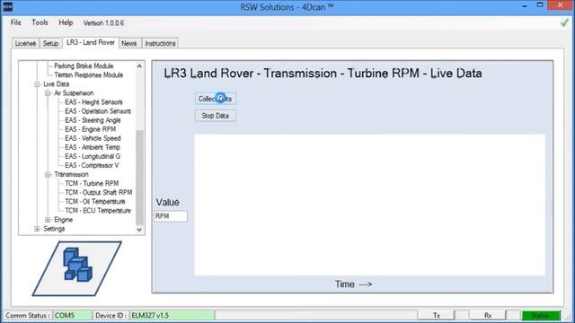Click the Engine tree label
This screenshot has width=575, height=323.
63,220
